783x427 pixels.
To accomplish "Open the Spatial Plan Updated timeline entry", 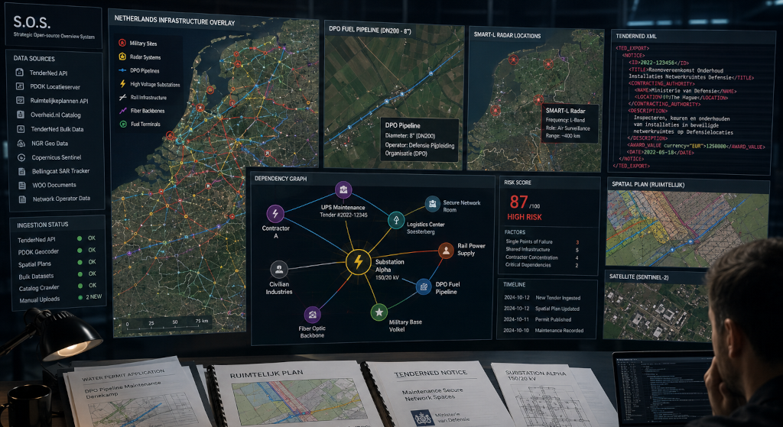I will click(542, 309).
